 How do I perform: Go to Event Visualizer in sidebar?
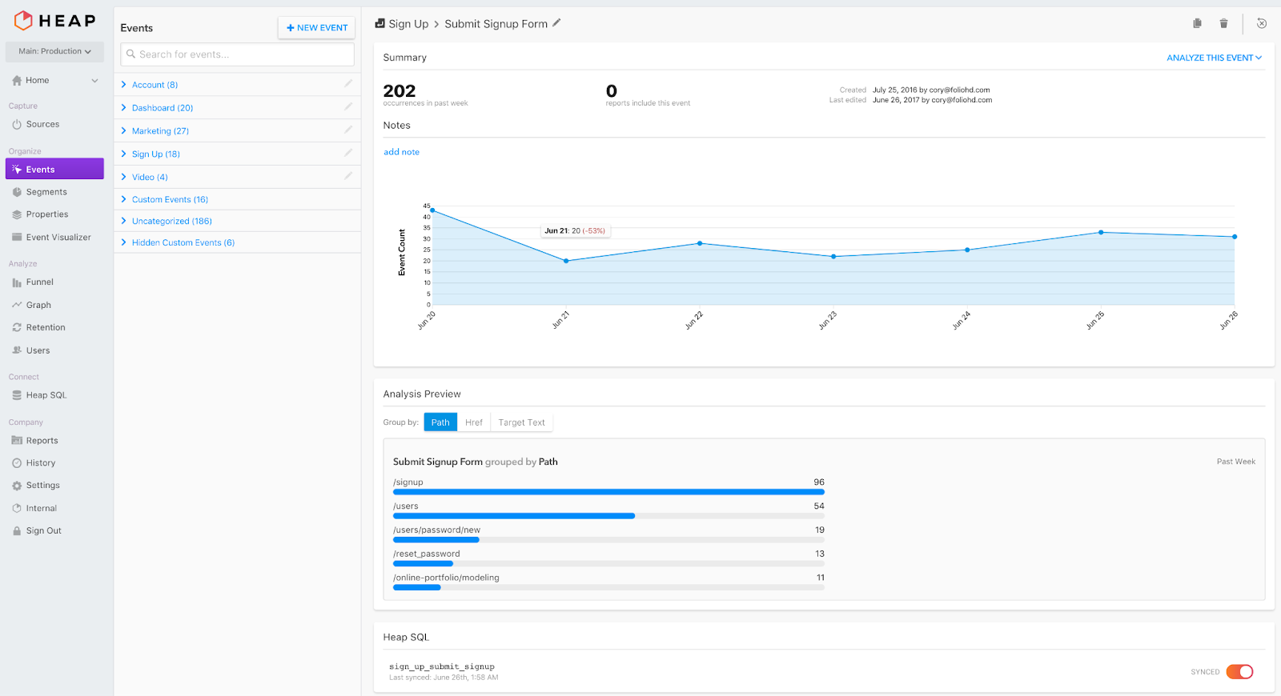[x=58, y=238]
